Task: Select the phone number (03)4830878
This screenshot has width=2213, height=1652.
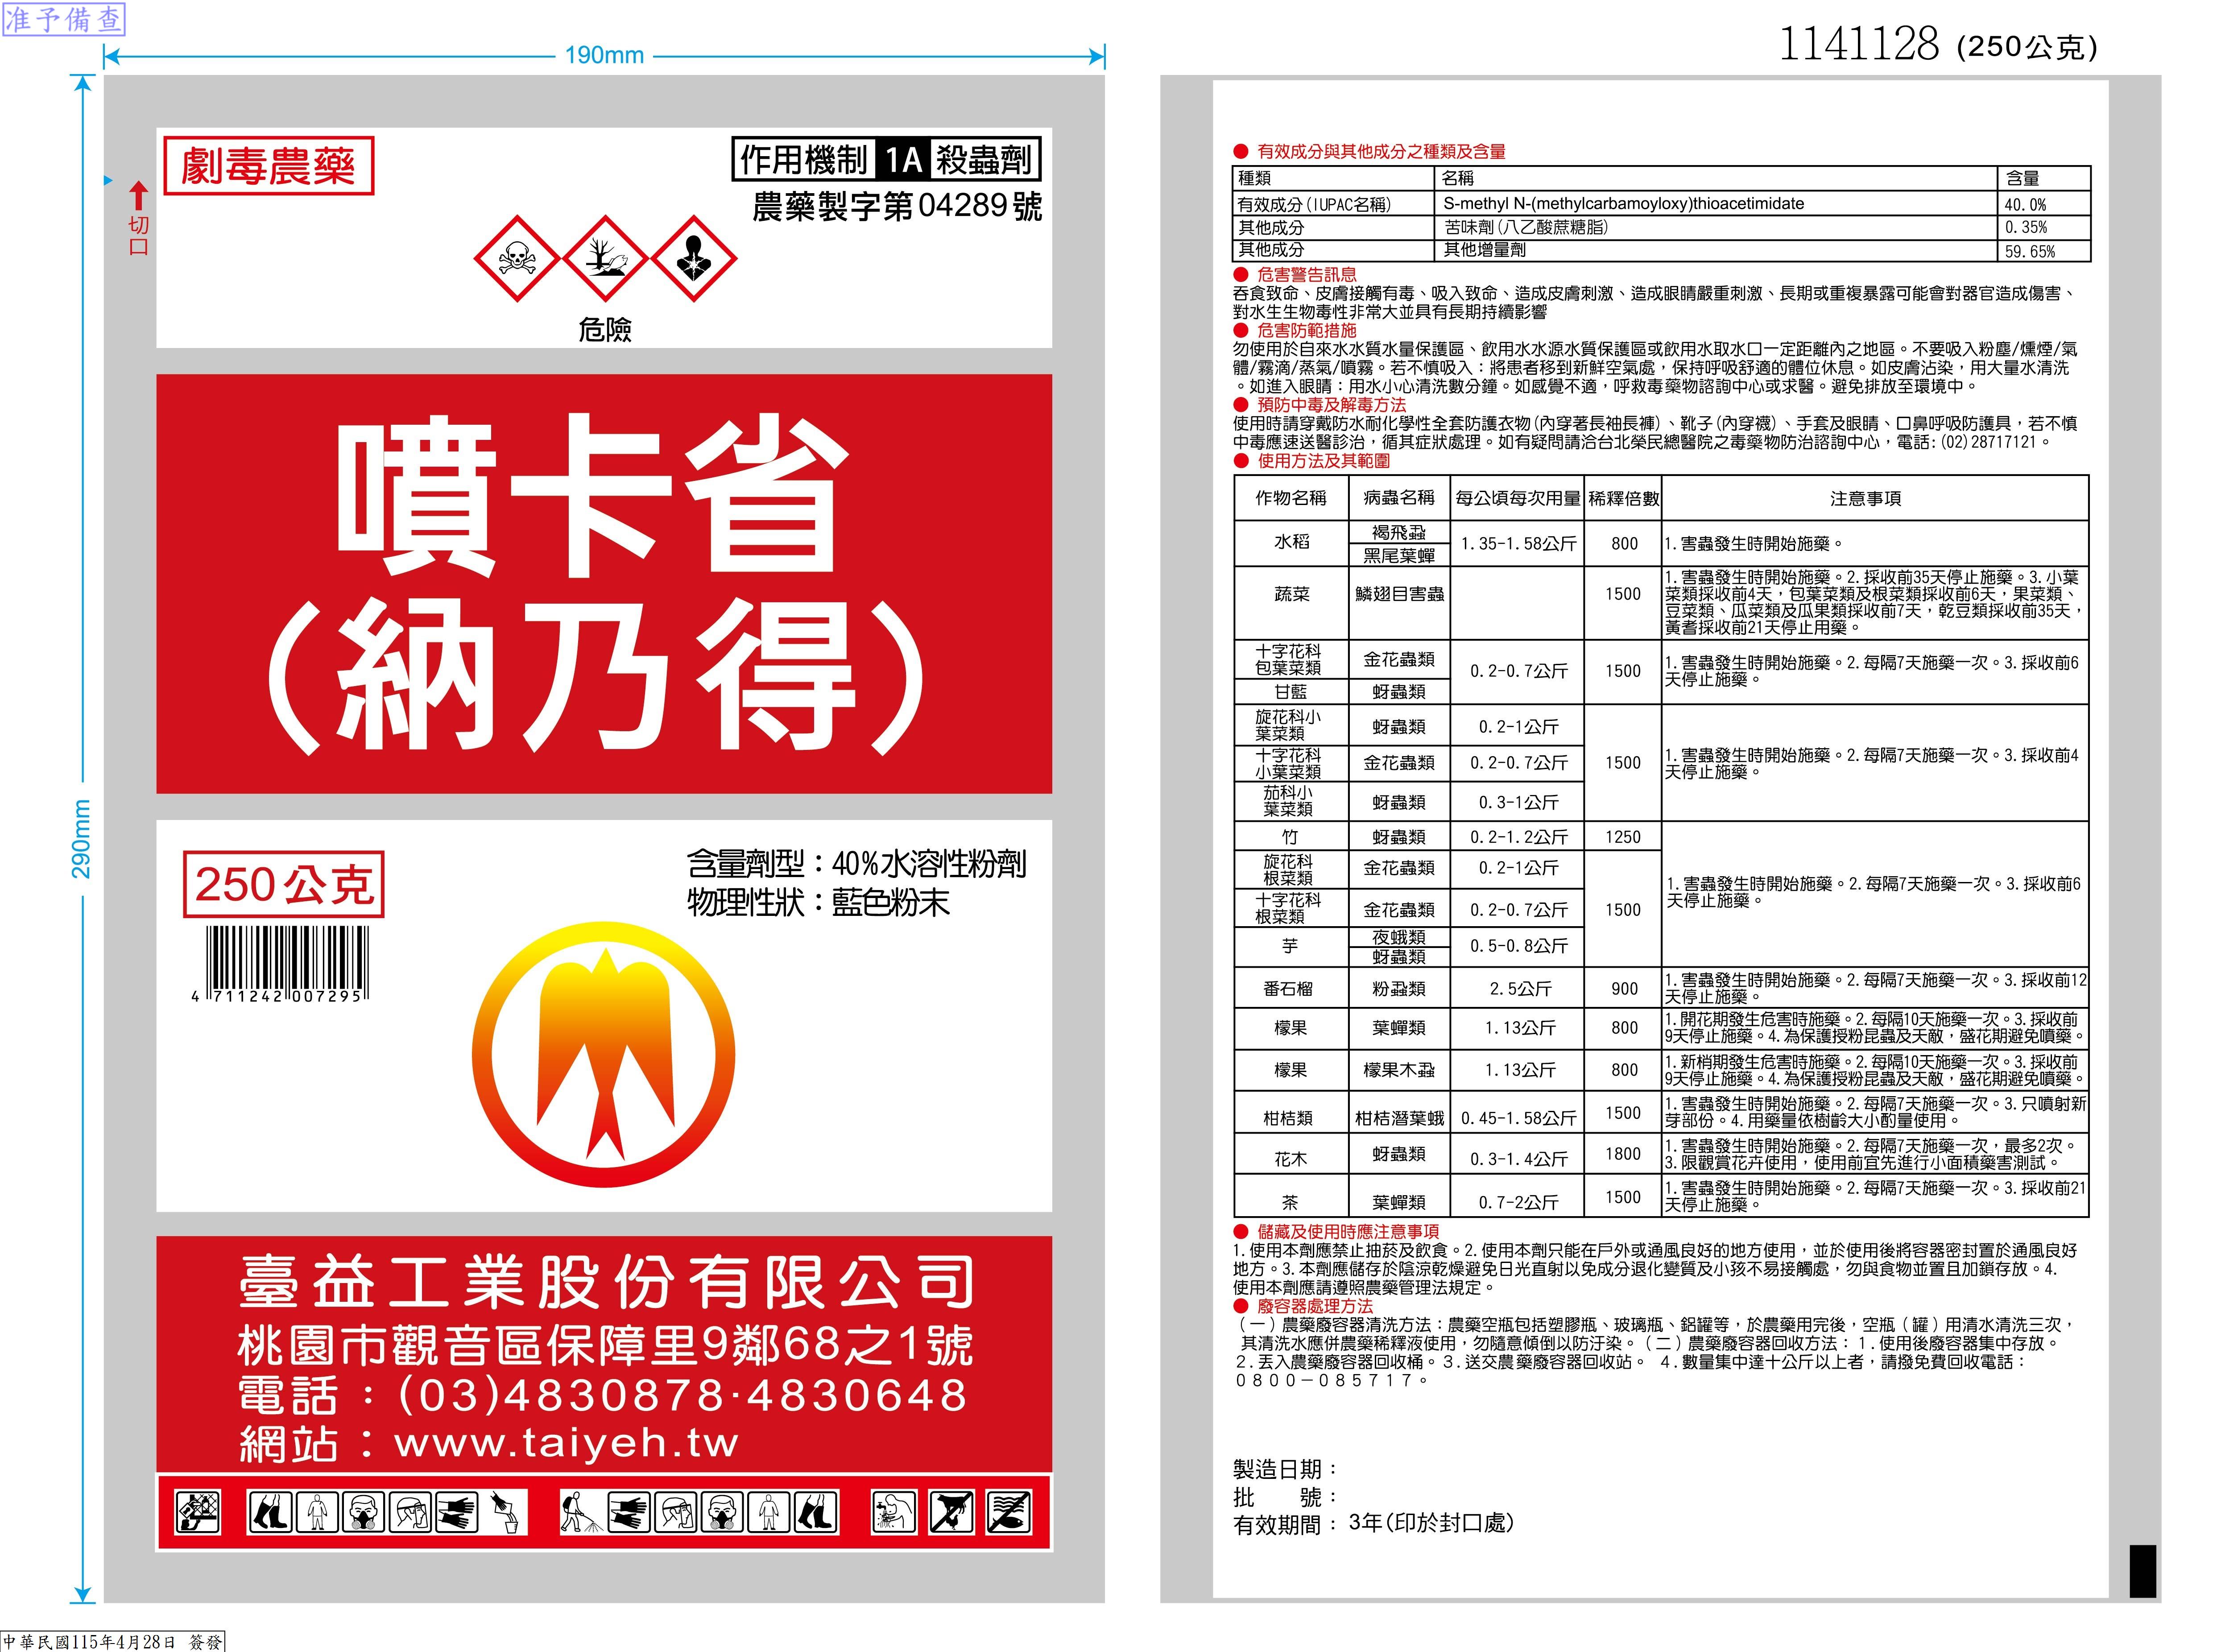Action: click(560, 1396)
